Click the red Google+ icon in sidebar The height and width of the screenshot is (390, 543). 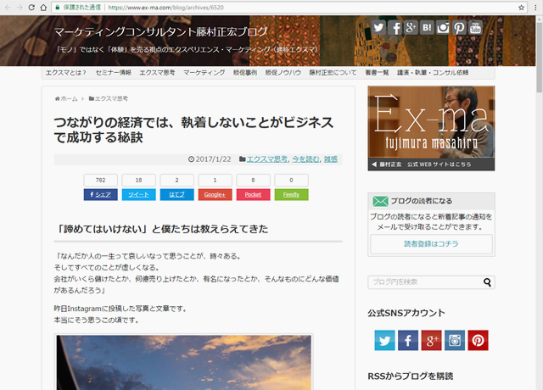pos(431,341)
